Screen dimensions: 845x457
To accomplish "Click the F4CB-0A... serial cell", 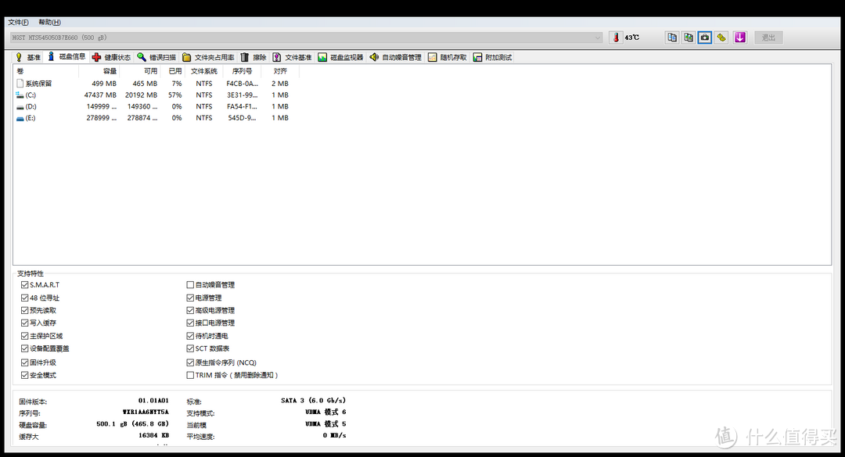I will (242, 84).
